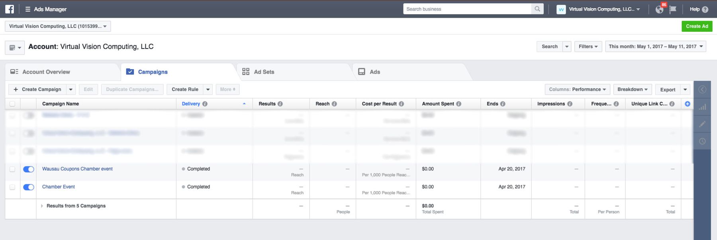Show info for Impressions column
Viewport: 717px width, 240px height.
coord(570,104)
